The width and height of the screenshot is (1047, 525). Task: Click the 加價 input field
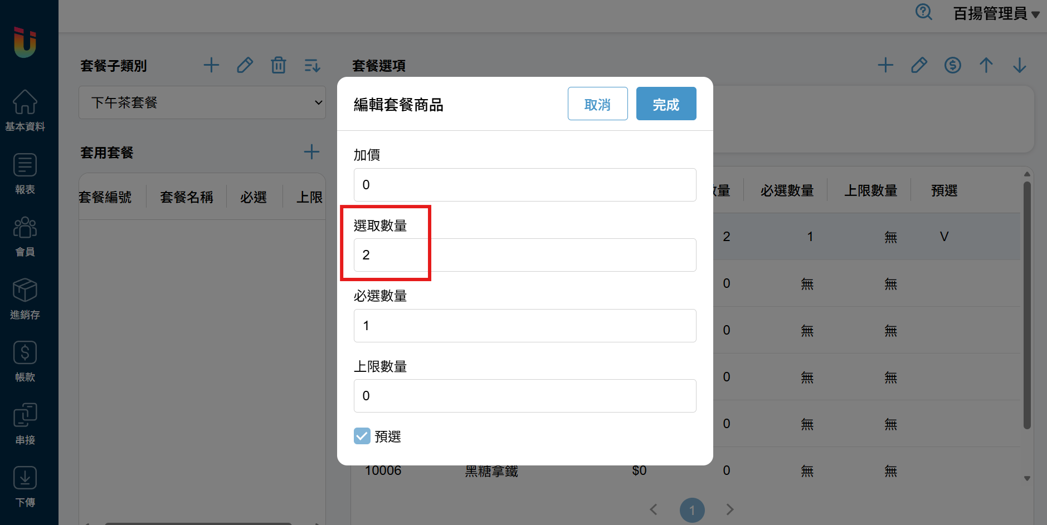pos(524,185)
